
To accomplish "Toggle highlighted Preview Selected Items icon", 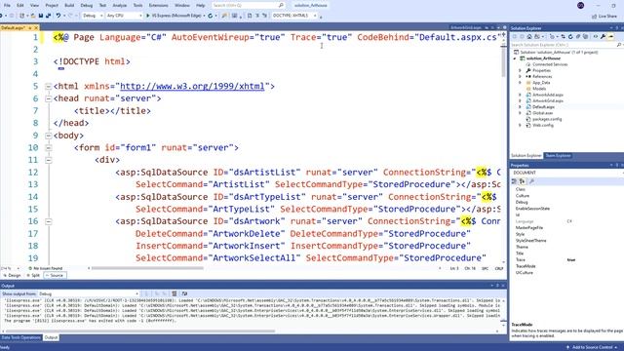I will 611,37.
